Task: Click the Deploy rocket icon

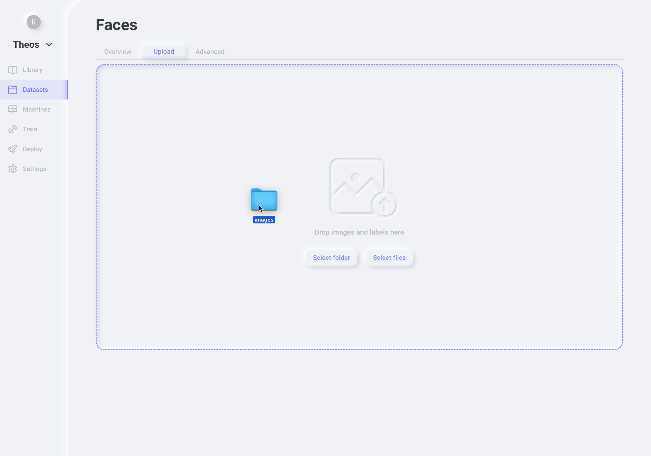Action: tap(13, 149)
